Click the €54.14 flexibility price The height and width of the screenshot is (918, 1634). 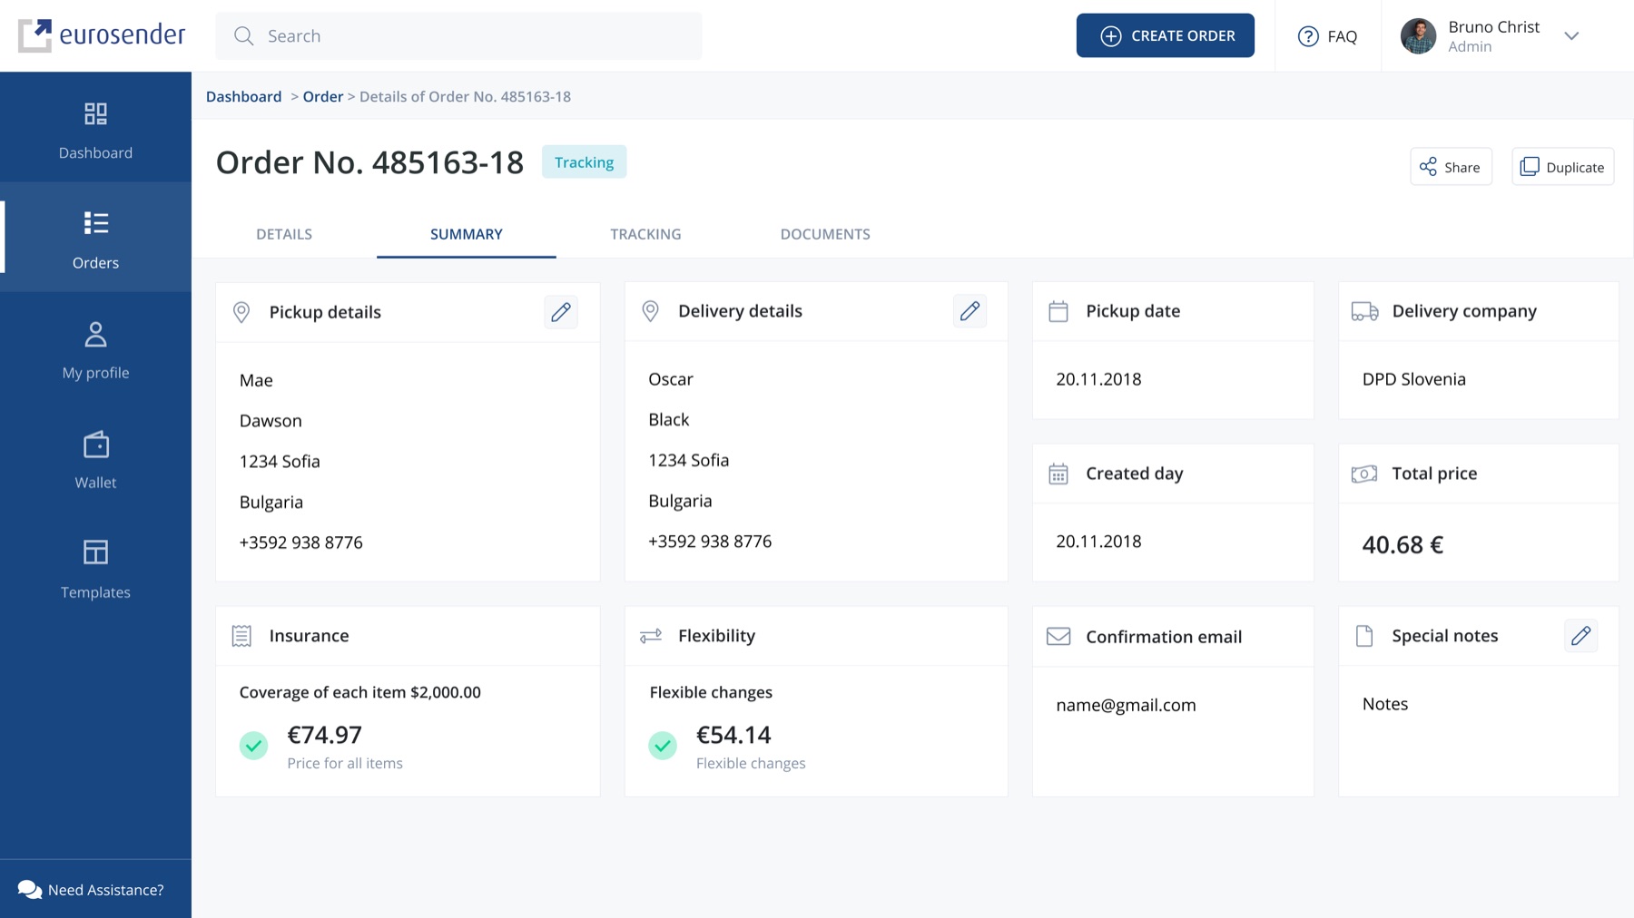click(733, 735)
